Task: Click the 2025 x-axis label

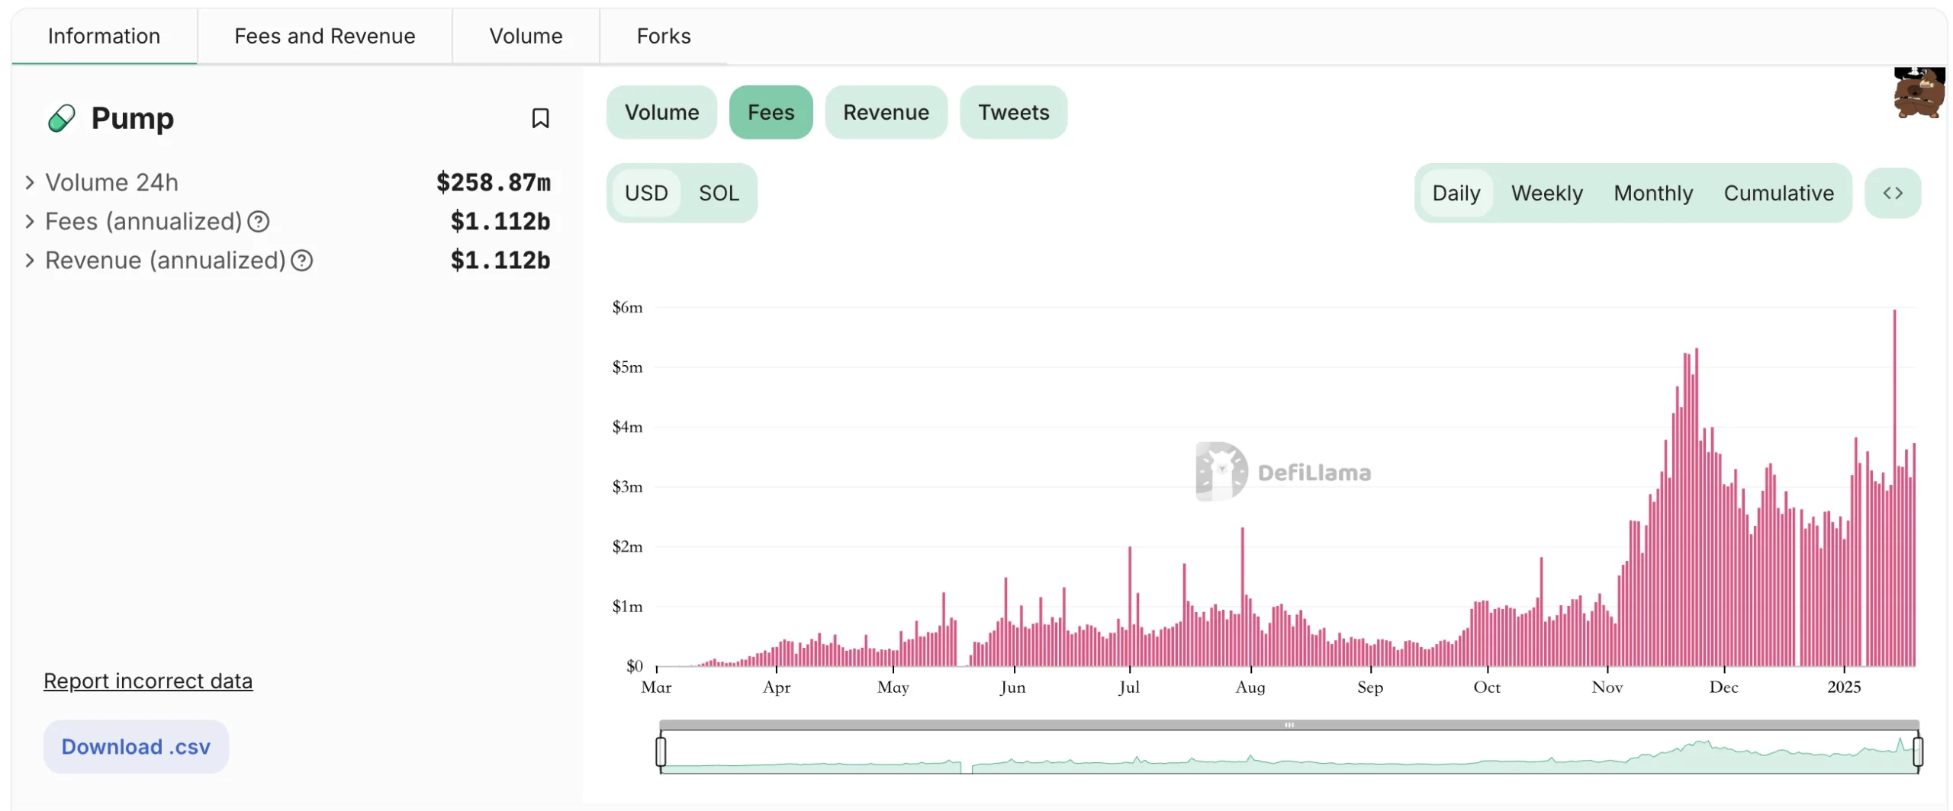Action: click(x=1843, y=688)
